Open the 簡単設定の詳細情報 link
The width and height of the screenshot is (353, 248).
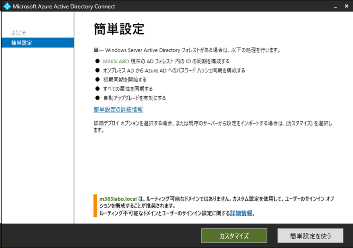pos(118,109)
